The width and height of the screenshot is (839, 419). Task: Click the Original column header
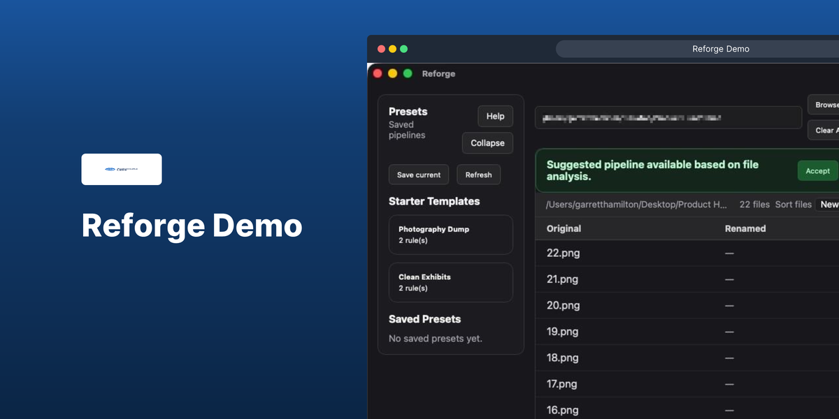(x=564, y=228)
